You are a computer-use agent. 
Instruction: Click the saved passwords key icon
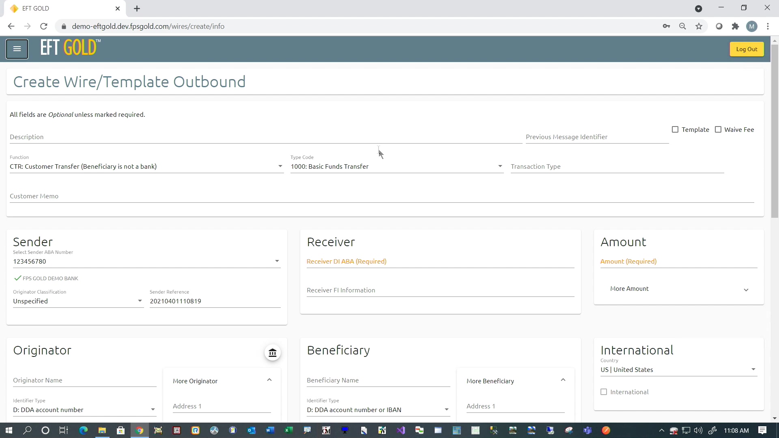point(666,26)
